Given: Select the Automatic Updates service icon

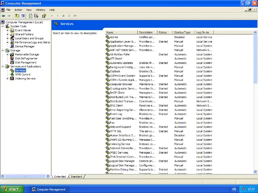Looking at the screenshot, I should tap(108, 63).
